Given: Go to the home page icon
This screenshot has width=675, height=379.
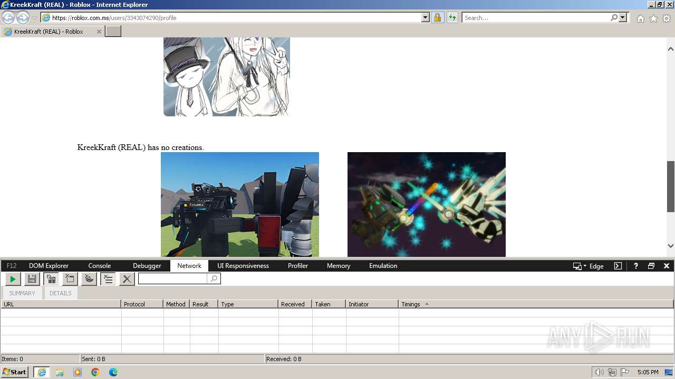Looking at the screenshot, I should [640, 18].
